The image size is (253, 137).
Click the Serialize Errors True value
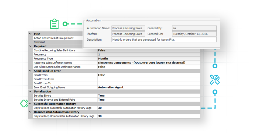(x=101, y=96)
